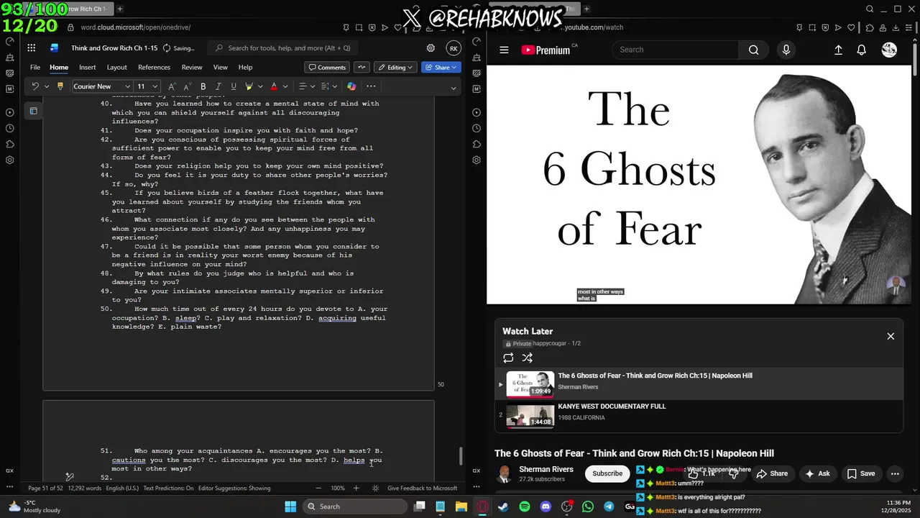Toggle Text Predictions in status bar
This screenshot has height=518, width=920.
tap(168, 488)
